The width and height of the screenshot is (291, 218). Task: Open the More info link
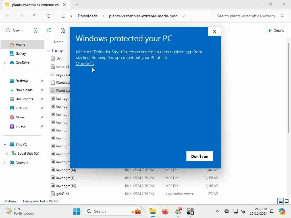pos(85,64)
